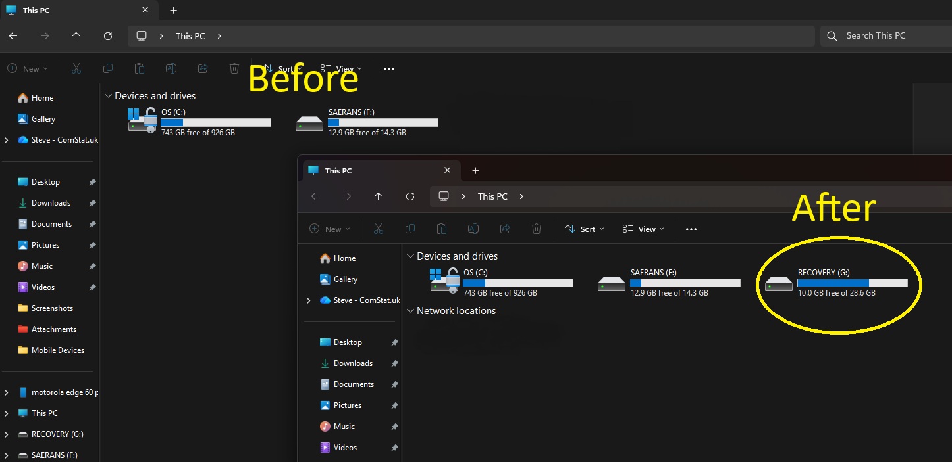
Task: Open Documents in front window sidebar
Action: point(352,384)
